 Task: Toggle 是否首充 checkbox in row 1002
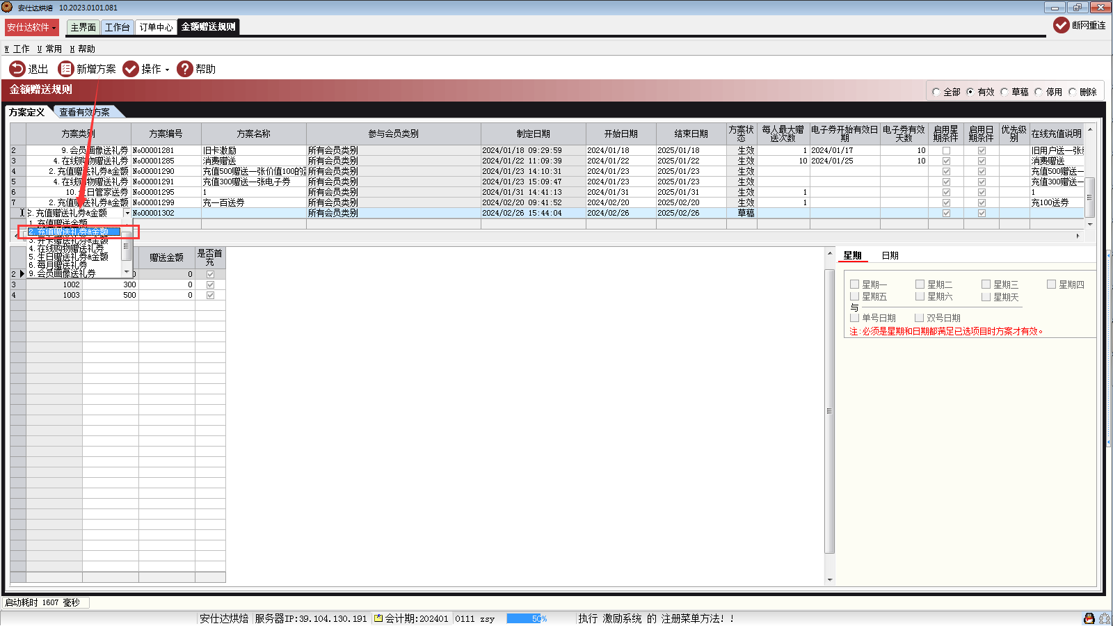pos(210,284)
